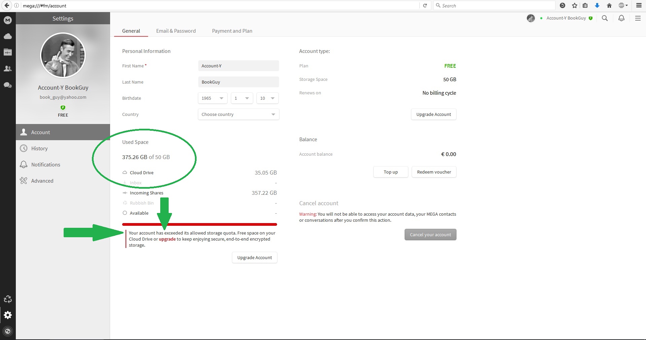
Task: Click the 375.26 GB of 50 GB text
Action: pos(146,157)
